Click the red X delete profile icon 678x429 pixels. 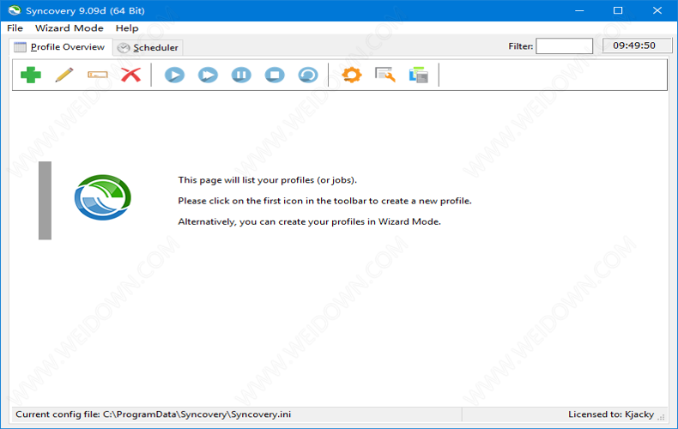pos(131,75)
